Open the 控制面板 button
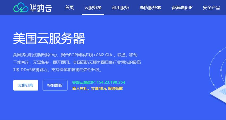The height and width of the screenshot is (120, 226). pos(55,85)
